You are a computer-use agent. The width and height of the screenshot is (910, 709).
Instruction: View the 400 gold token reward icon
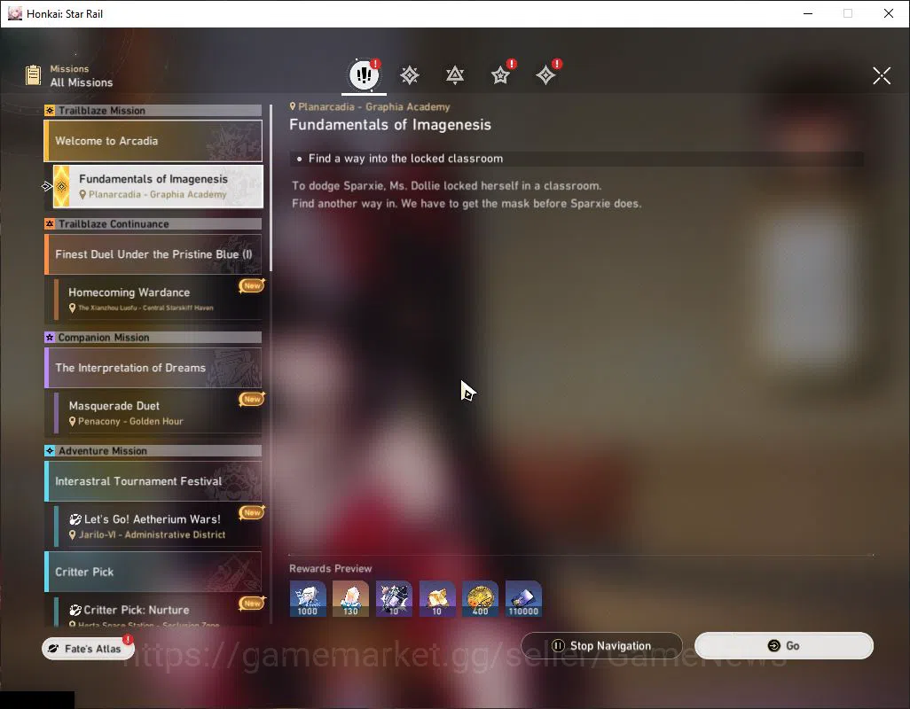(480, 598)
